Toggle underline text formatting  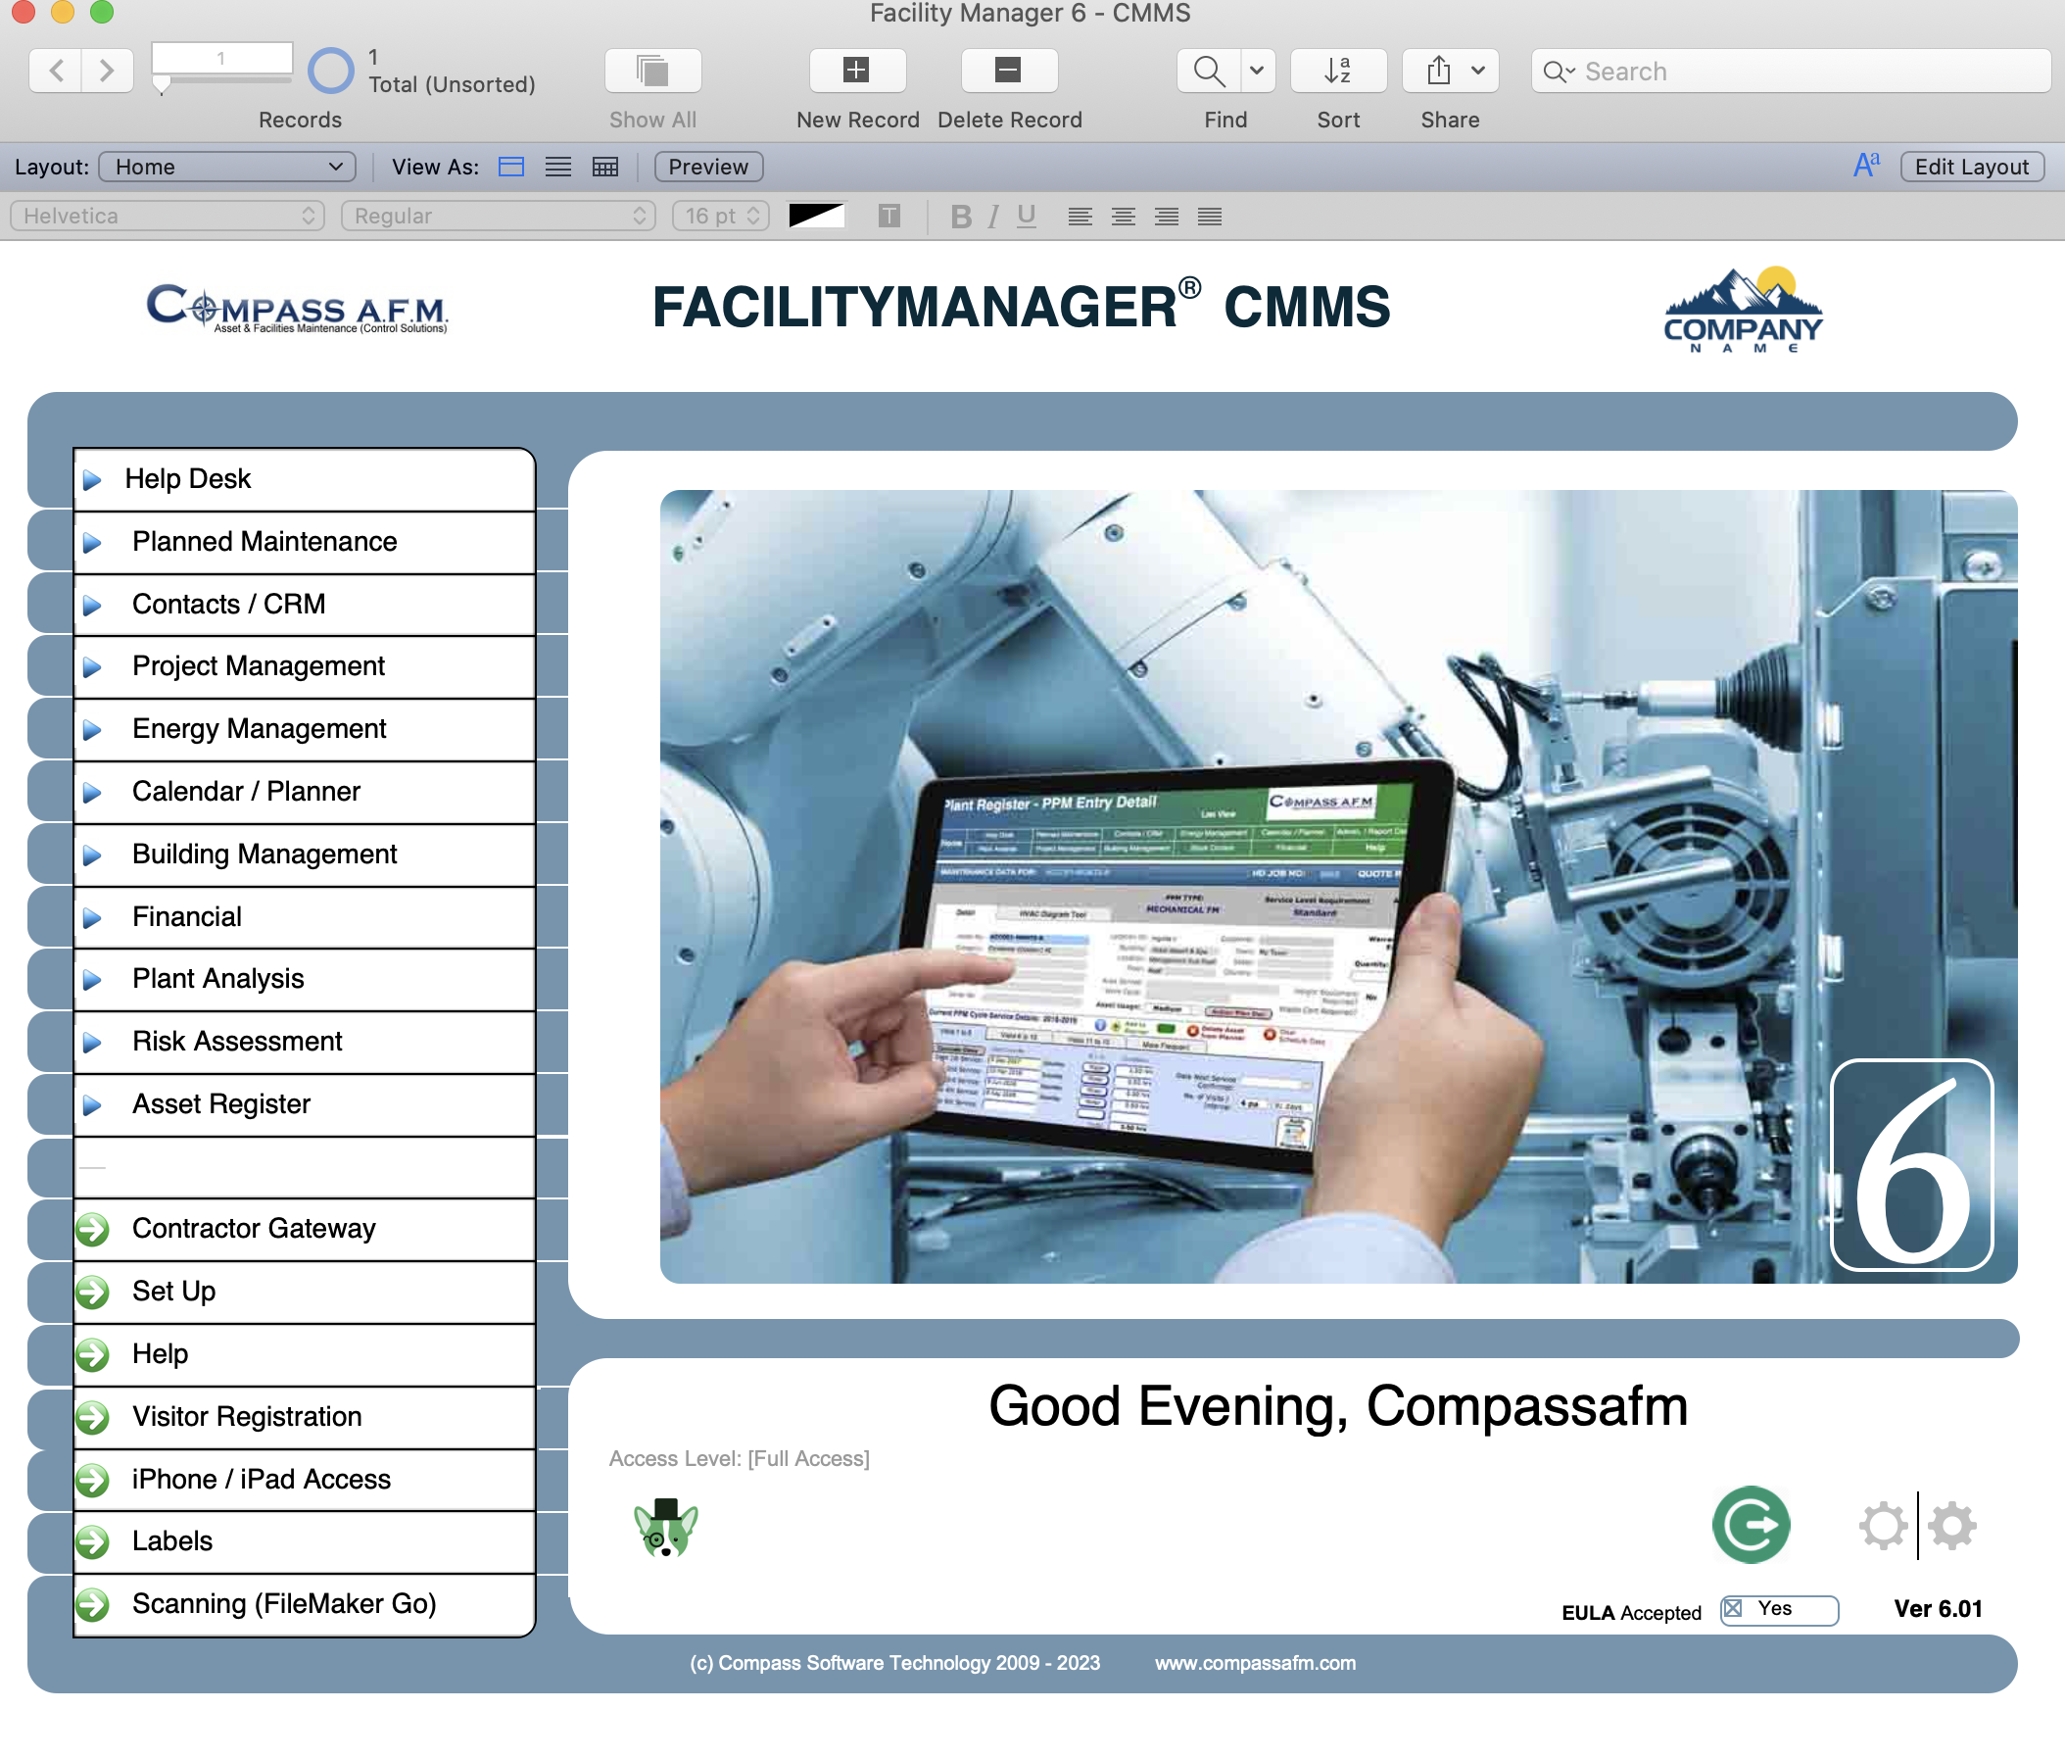[1025, 216]
